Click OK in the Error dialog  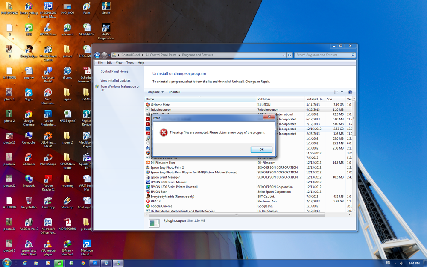(261, 149)
